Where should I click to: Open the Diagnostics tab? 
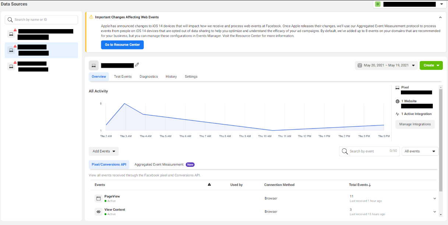click(x=149, y=77)
